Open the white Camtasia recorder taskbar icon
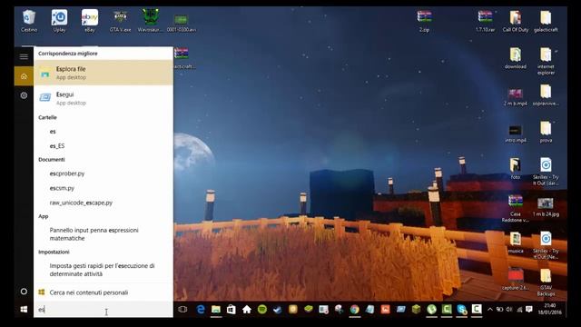 coord(477,309)
